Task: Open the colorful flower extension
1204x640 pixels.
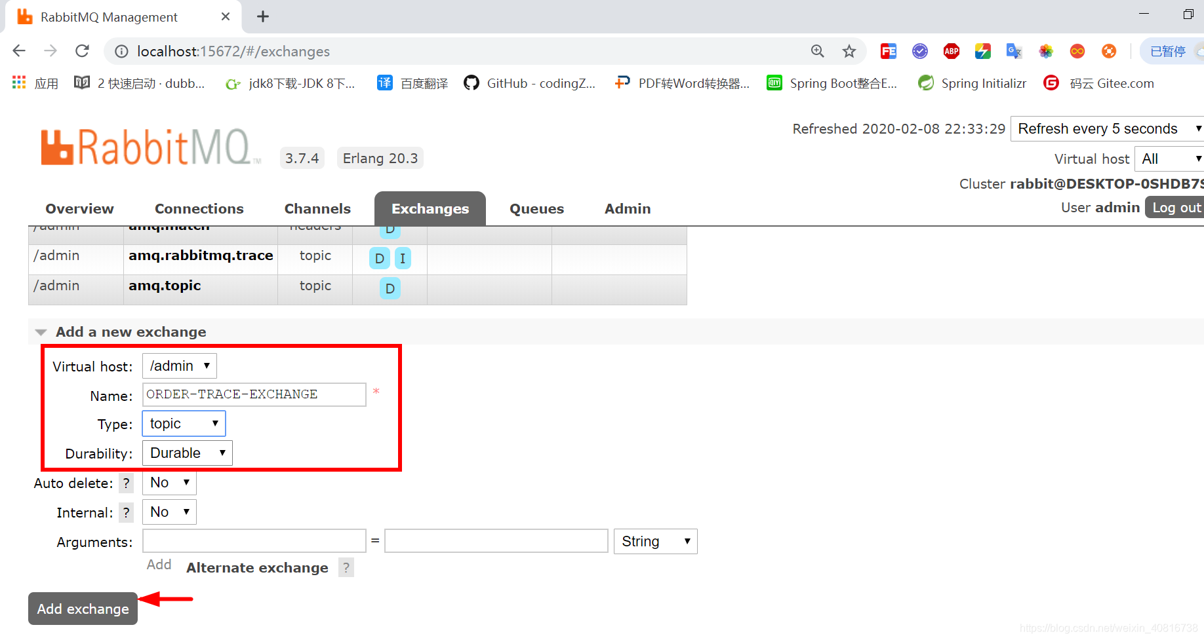Action: tap(1046, 51)
